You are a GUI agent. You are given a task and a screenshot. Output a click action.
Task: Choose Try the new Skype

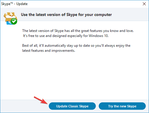click(x=122, y=106)
